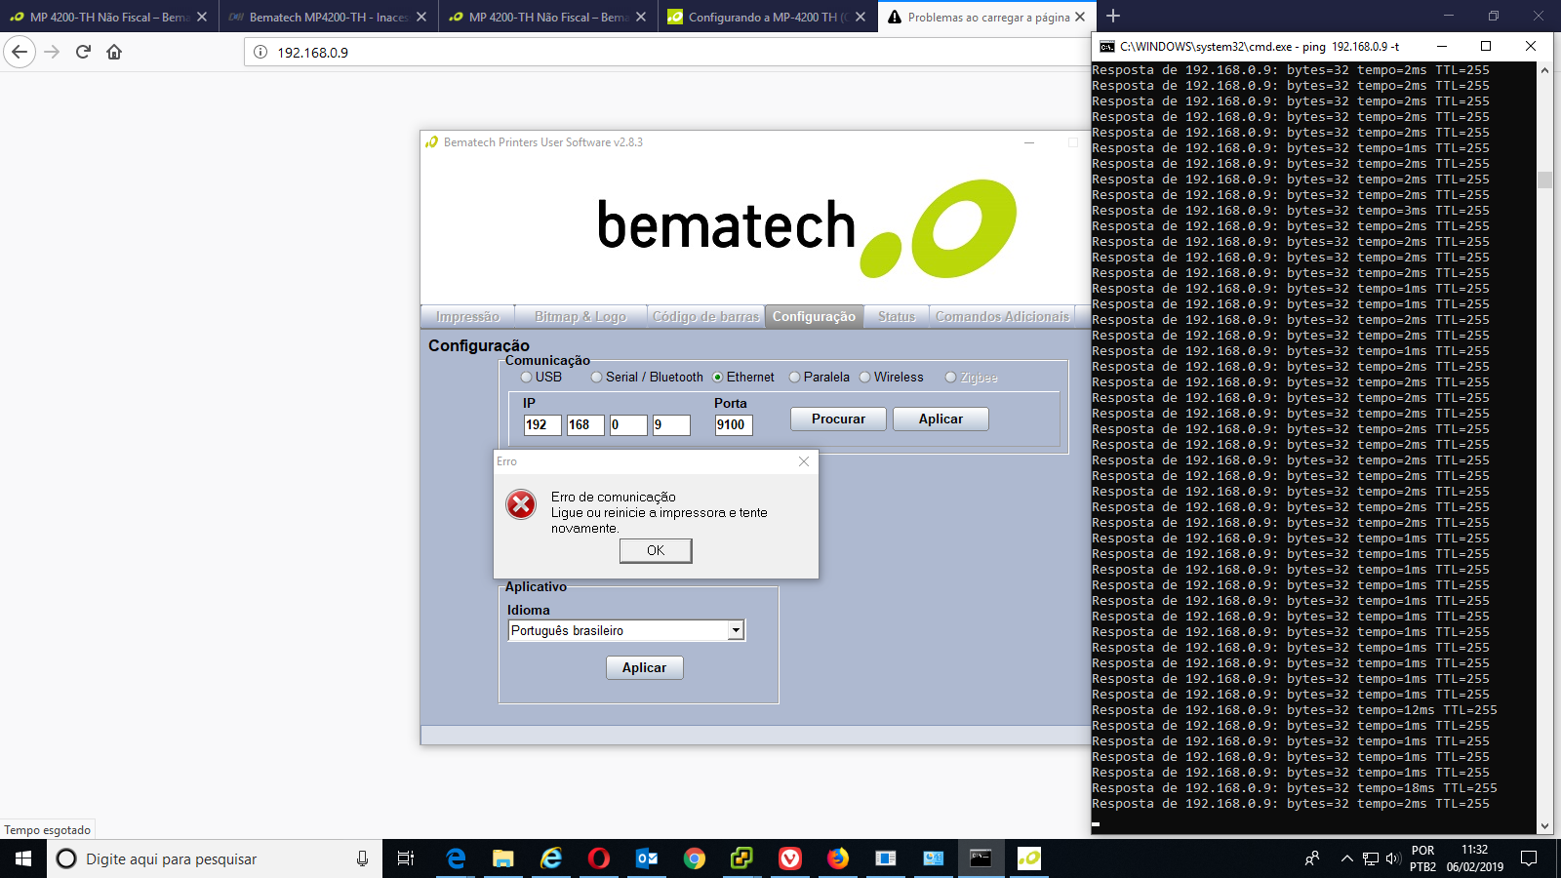Open Internet Explorer from taskbar
Screen dimensions: 1561x878
[x=551, y=858]
